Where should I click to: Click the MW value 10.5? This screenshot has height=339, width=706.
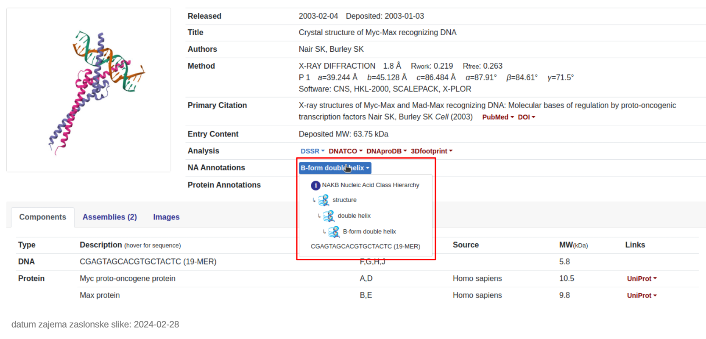[x=566, y=278]
